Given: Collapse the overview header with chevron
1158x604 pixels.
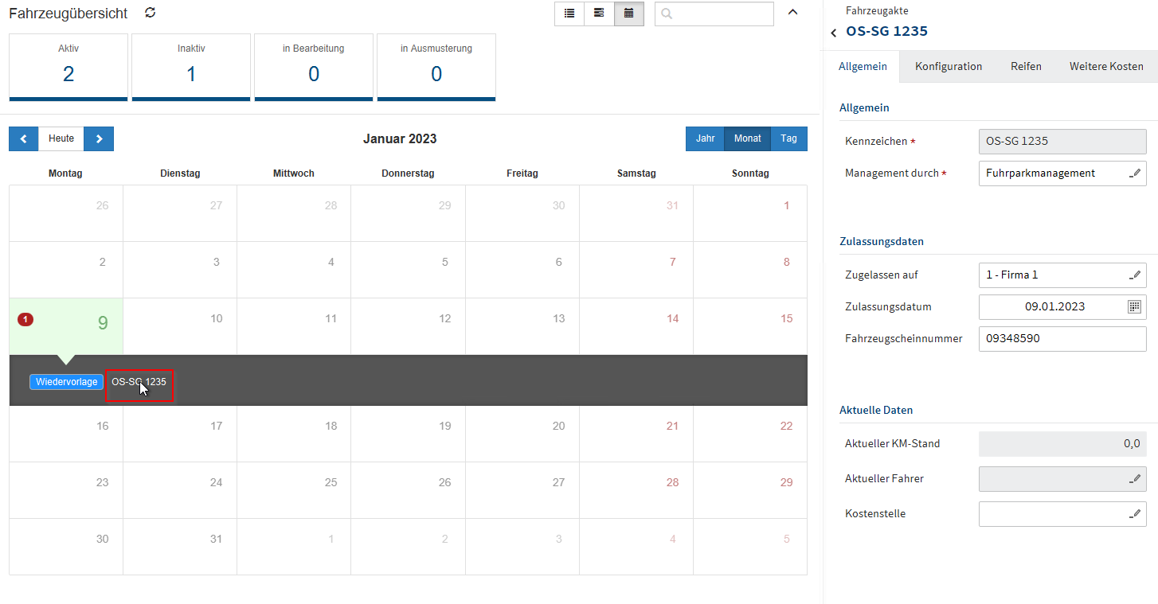Looking at the screenshot, I should point(792,12).
